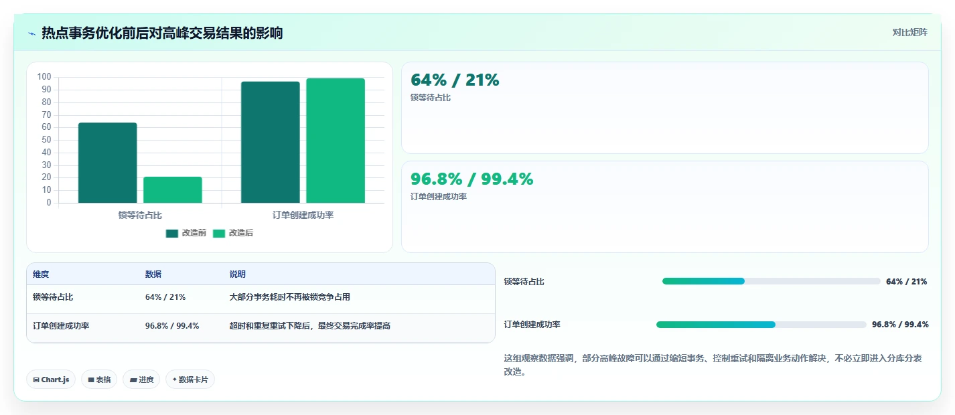Click the 锁等待占比 axis label under chart
The height and width of the screenshot is (415, 955).
[140, 215]
